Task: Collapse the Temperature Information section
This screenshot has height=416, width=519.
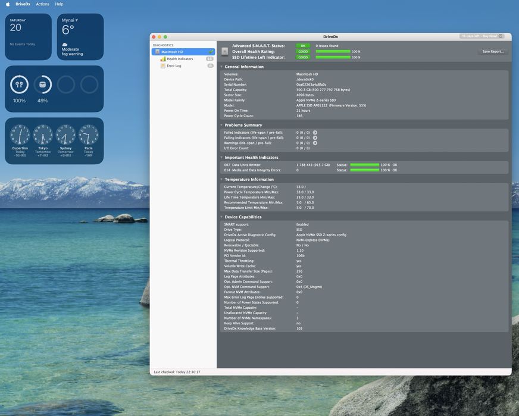Action: click(x=221, y=179)
